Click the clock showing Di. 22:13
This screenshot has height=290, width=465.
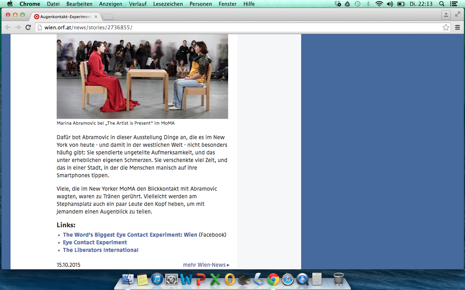(421, 4)
